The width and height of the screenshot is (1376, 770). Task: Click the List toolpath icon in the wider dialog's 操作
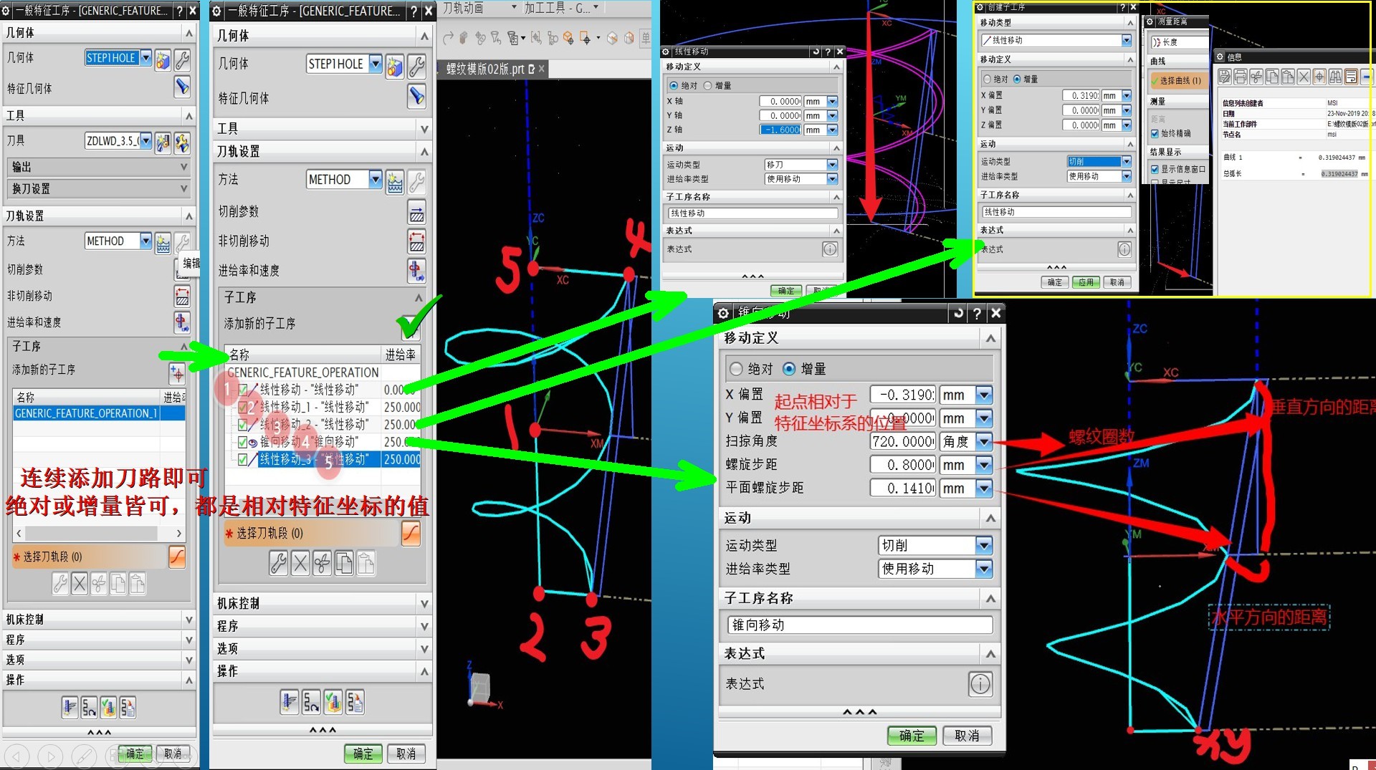[355, 703]
